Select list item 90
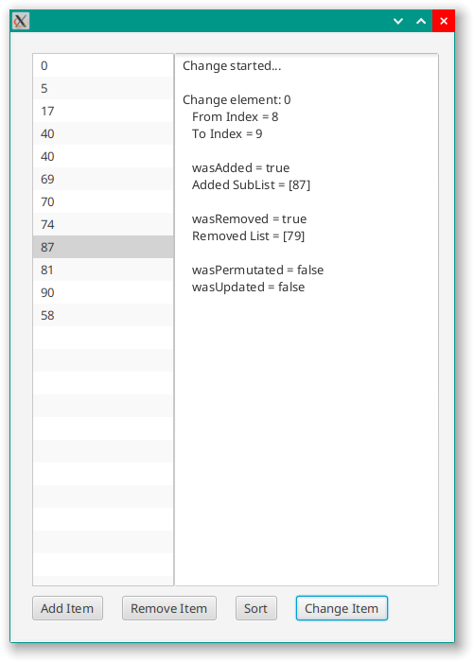This screenshot has height=662, width=474. [x=103, y=292]
